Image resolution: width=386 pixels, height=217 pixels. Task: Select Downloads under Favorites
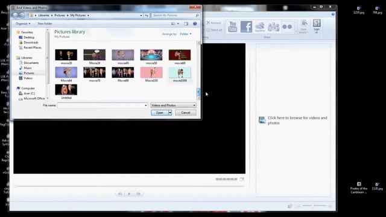[x=28, y=42]
